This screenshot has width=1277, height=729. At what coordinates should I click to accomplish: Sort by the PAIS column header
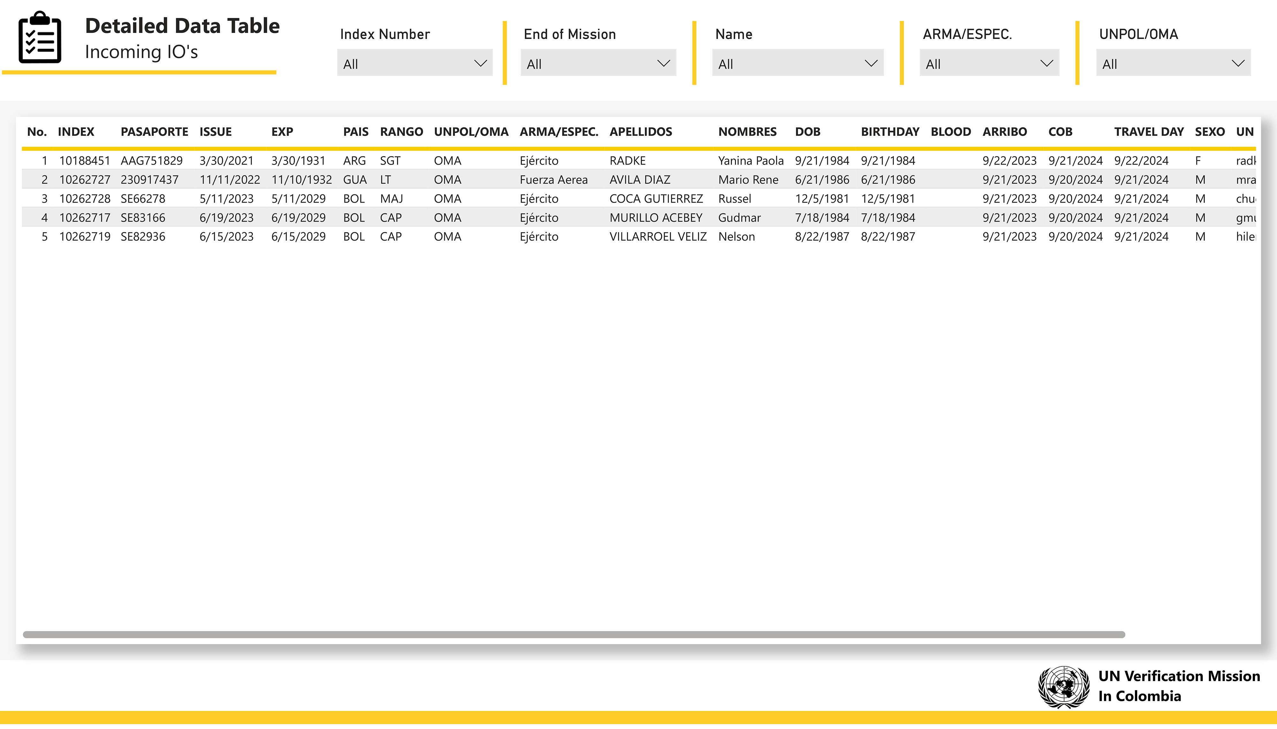[356, 132]
